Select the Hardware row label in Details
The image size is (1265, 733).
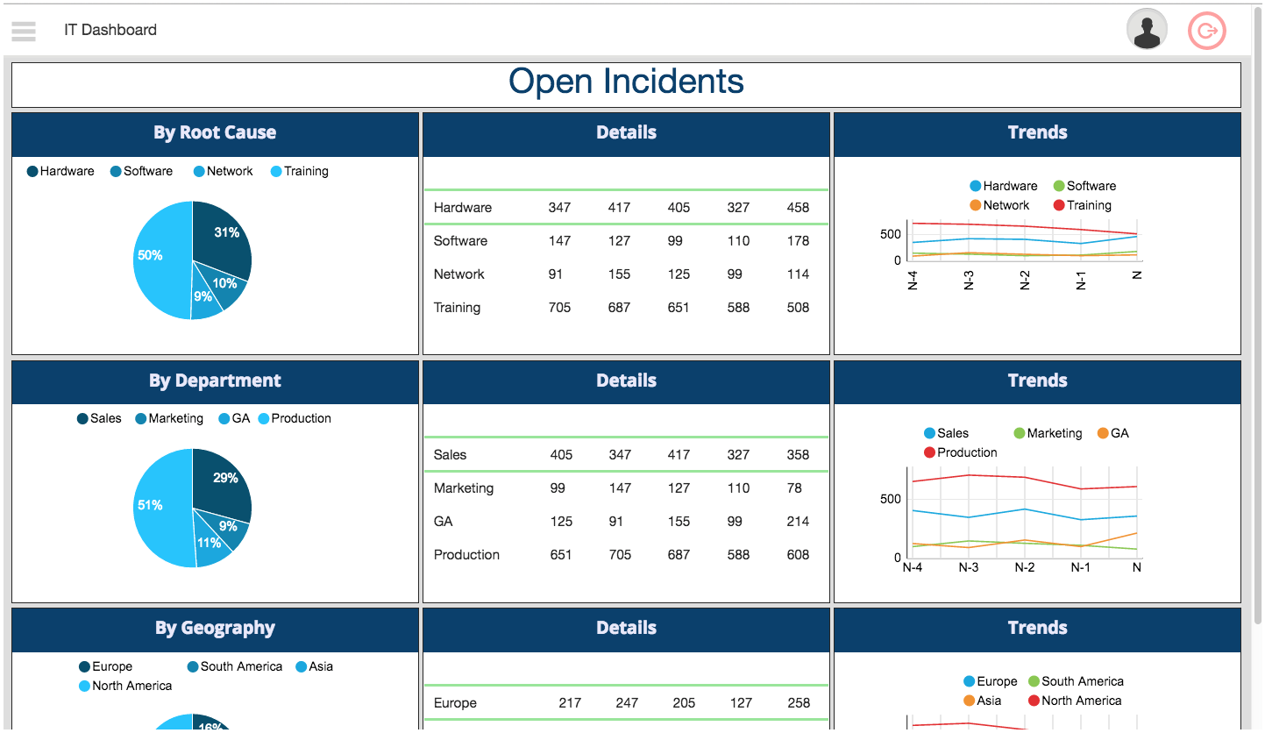pyautogui.click(x=463, y=208)
